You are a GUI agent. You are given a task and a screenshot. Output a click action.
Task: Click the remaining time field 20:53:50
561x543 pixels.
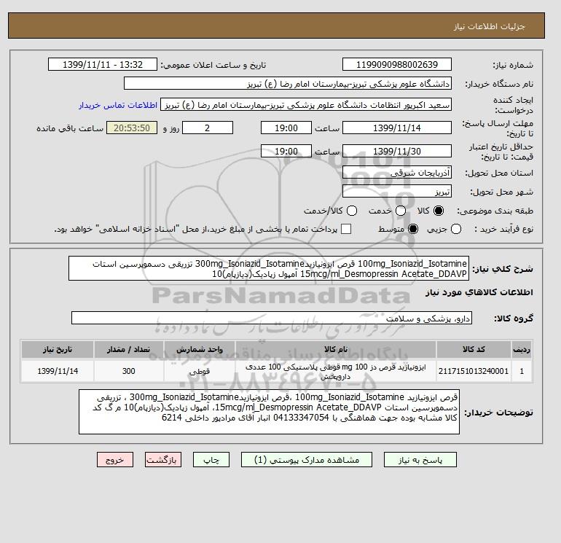(x=132, y=128)
